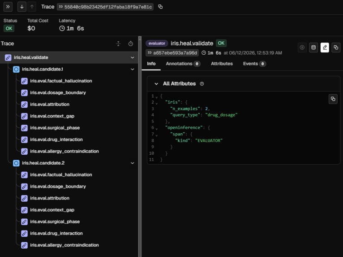Click the green OK status under Status
Viewport: 343px width, 257px height.
point(9,28)
